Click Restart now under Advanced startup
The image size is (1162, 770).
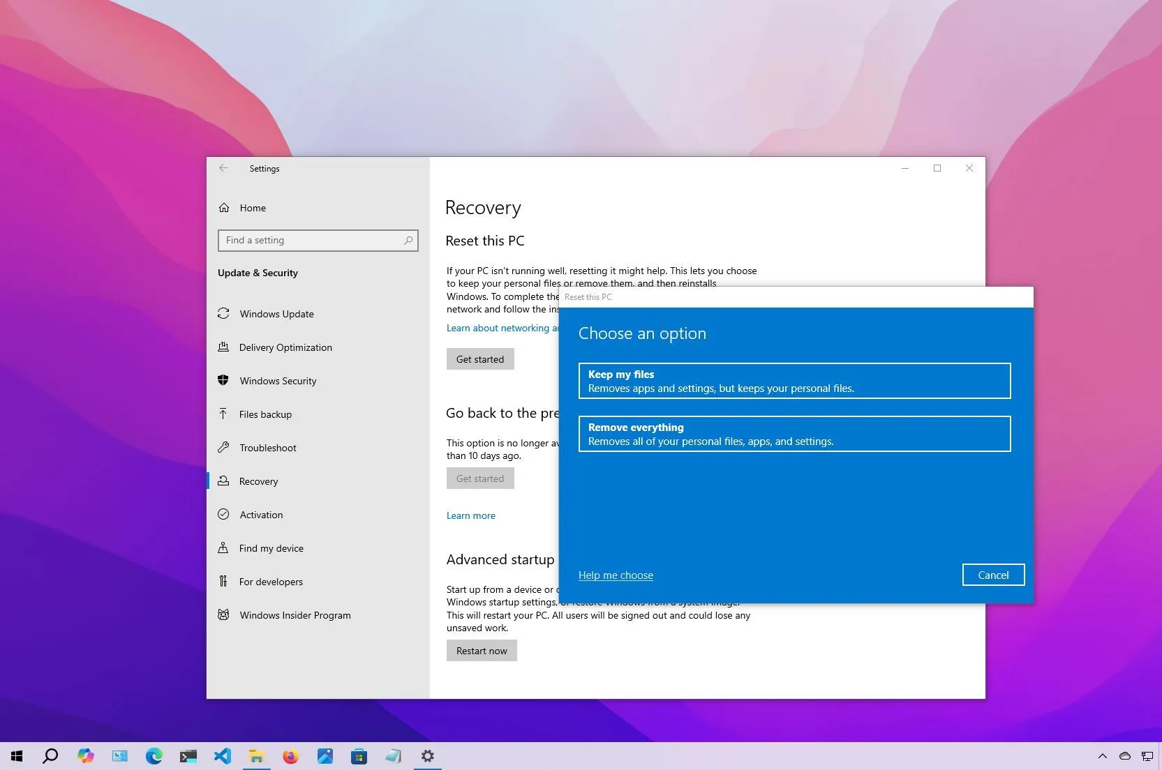click(x=481, y=650)
